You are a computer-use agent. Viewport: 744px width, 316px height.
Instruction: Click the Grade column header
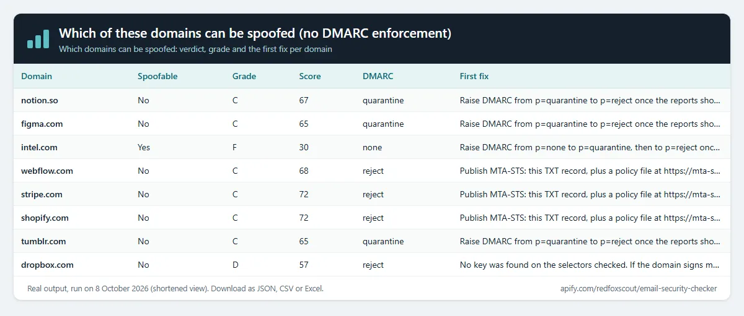click(244, 77)
